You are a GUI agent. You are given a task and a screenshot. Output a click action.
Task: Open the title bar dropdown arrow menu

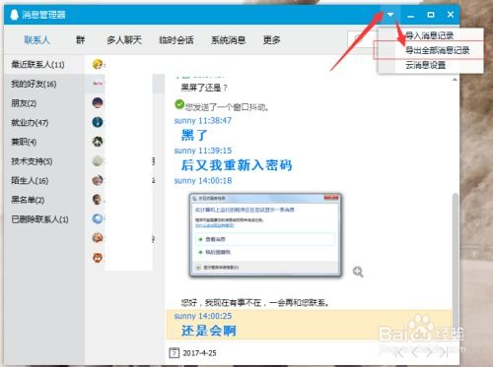click(390, 15)
